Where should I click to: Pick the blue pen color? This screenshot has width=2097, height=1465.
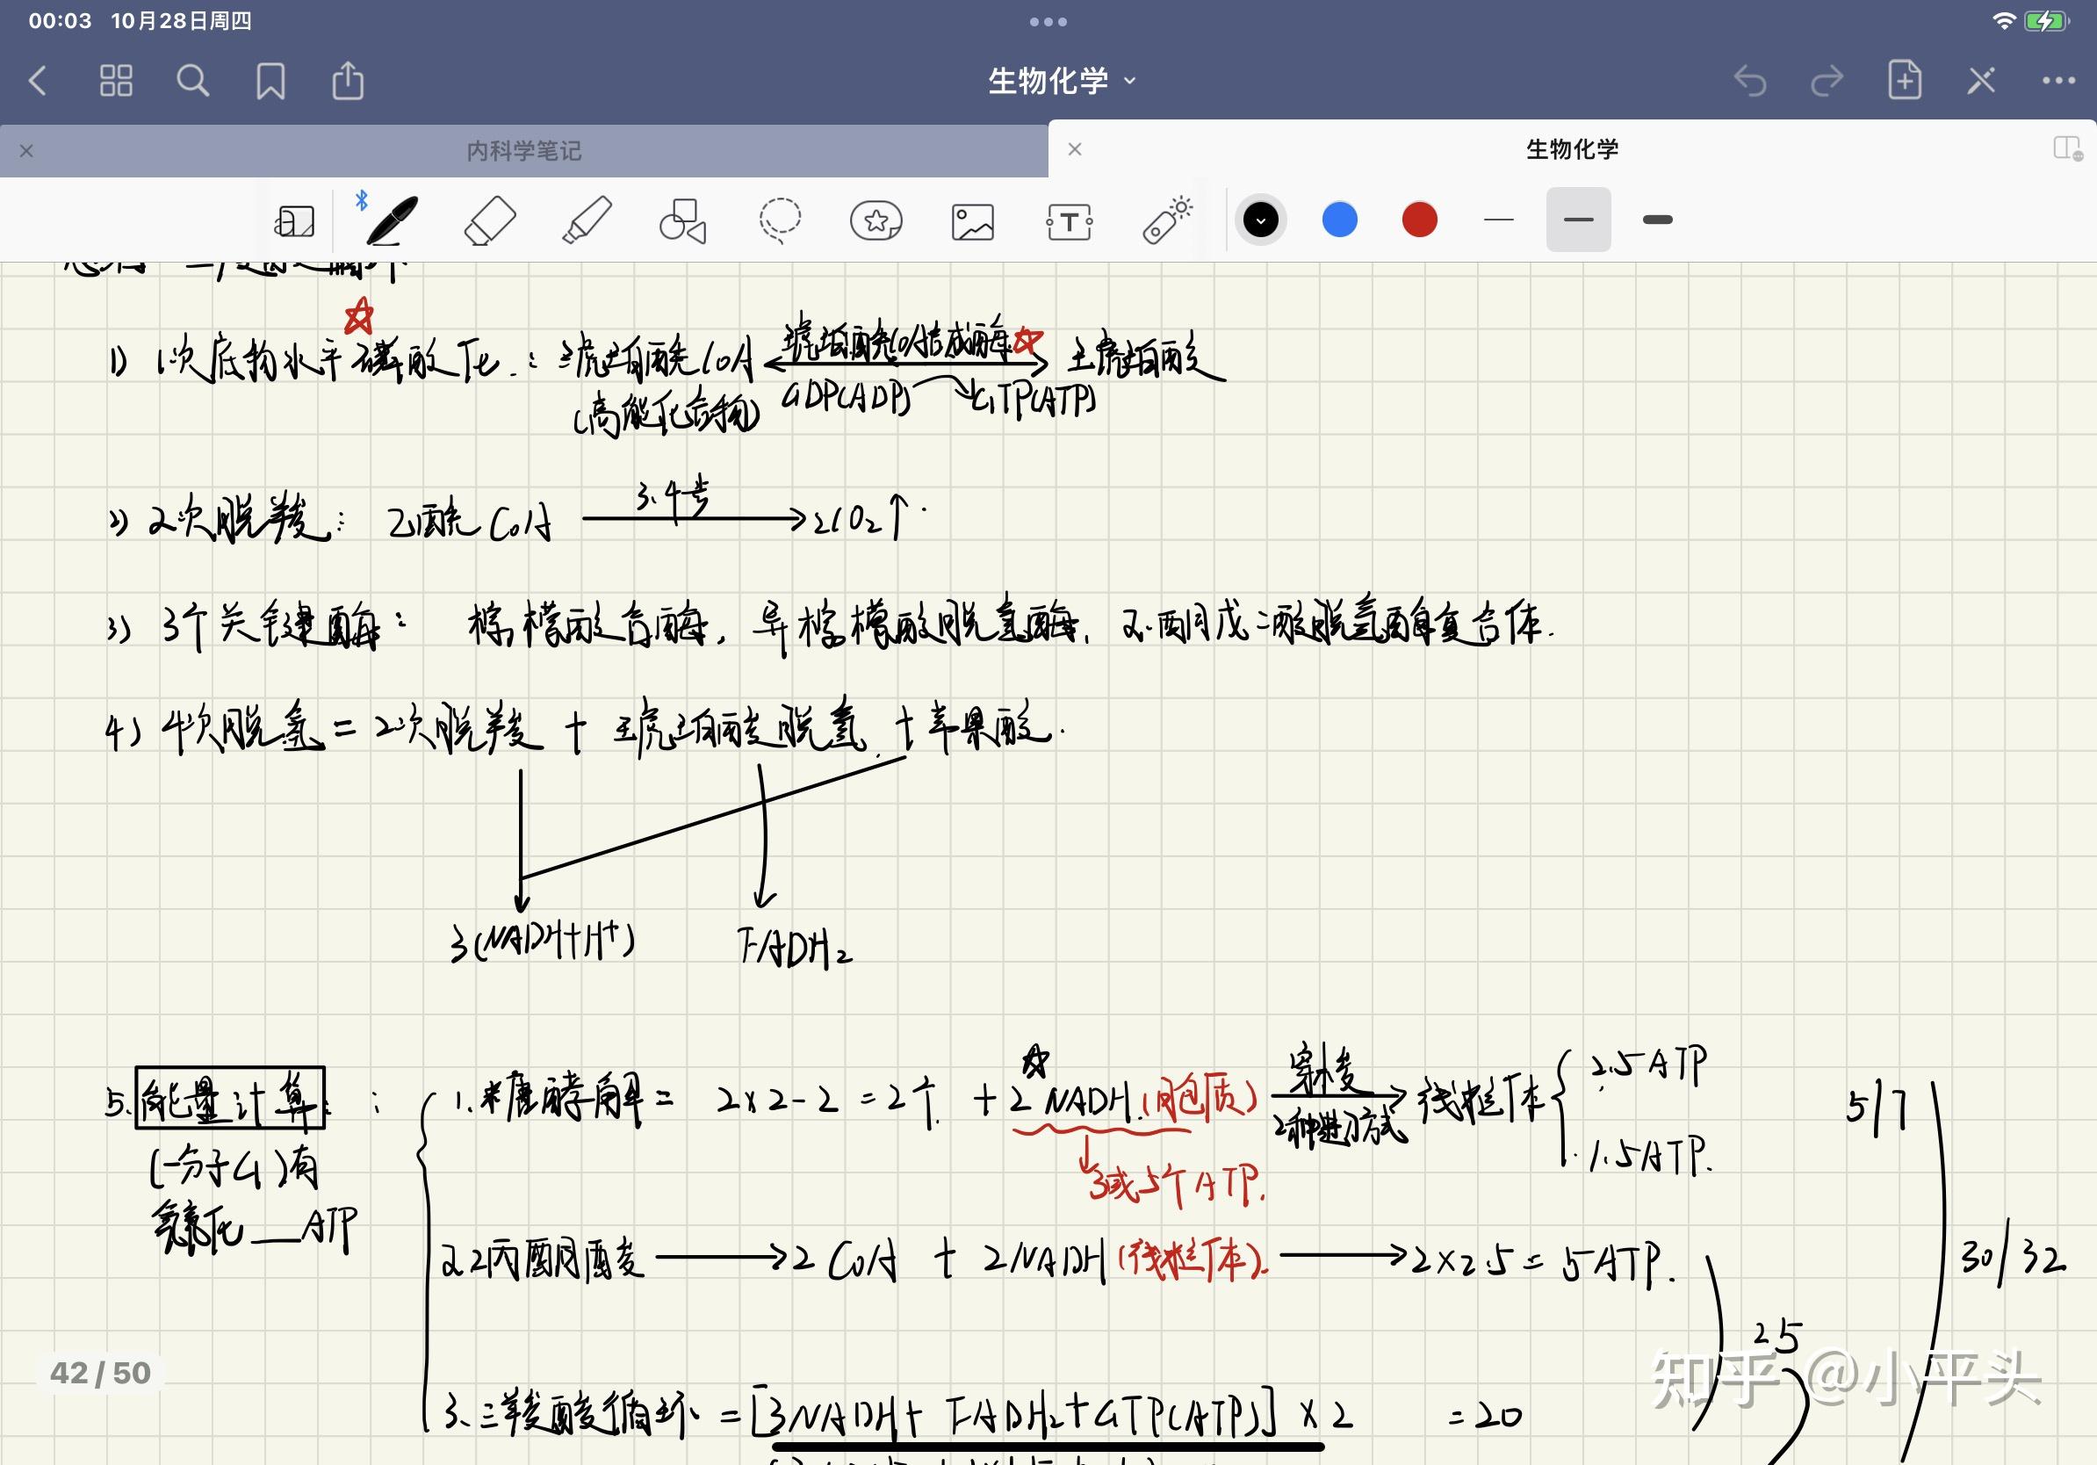tap(1340, 220)
